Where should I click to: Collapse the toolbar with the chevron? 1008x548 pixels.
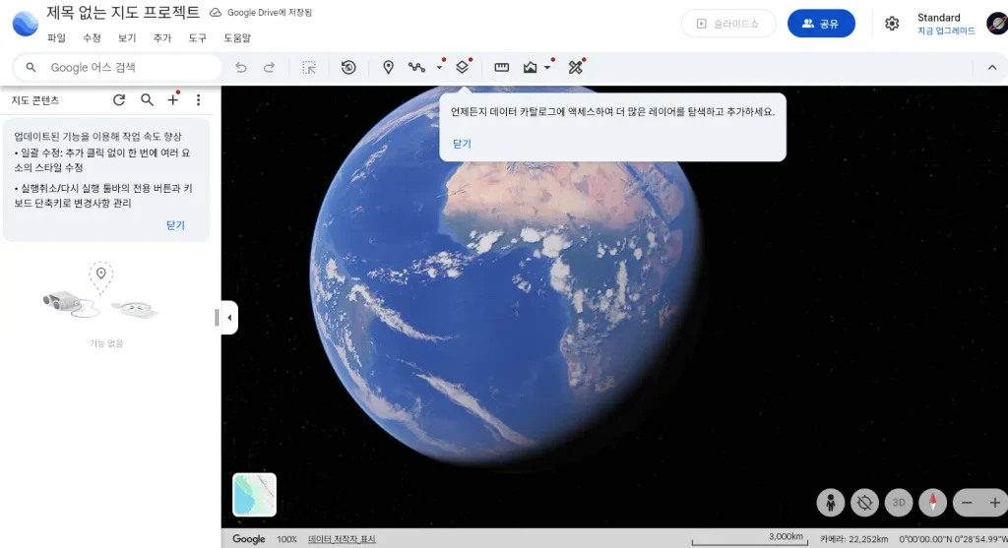[992, 68]
